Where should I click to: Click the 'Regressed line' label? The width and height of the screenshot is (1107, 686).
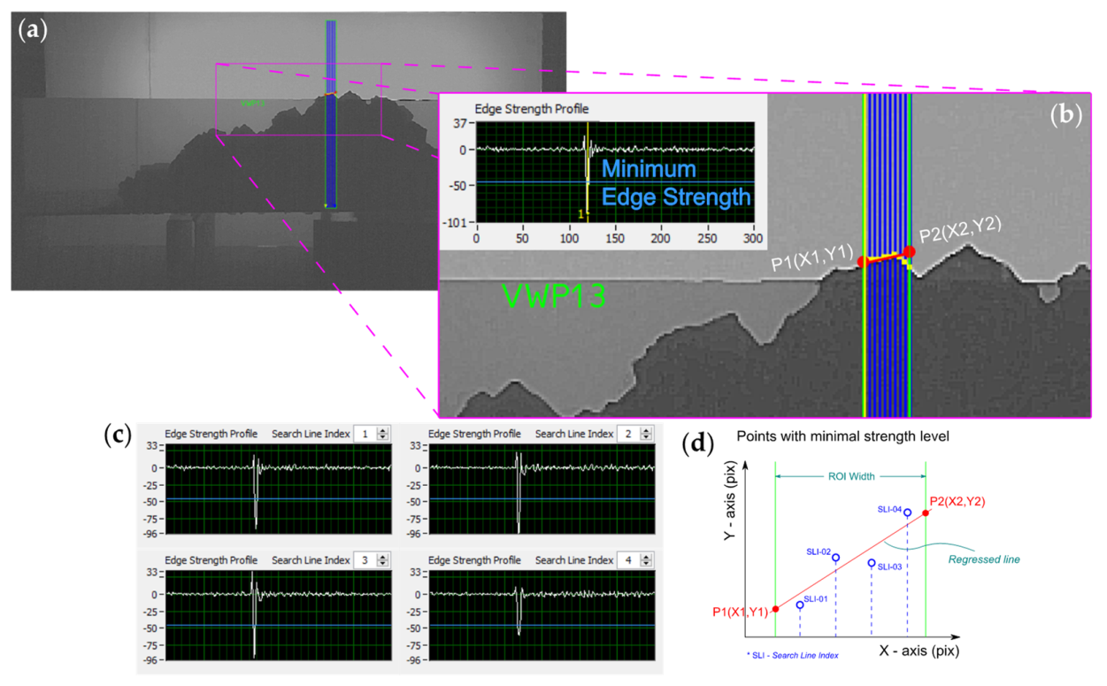[x=984, y=559]
